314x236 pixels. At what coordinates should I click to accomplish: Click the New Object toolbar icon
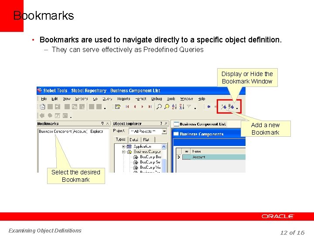[43, 107]
